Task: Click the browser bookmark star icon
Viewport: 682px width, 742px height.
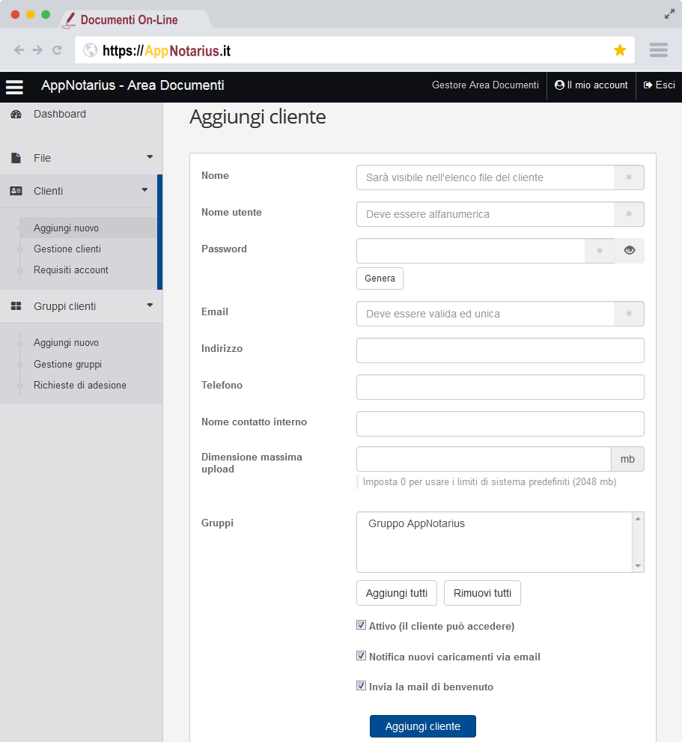Action: pyautogui.click(x=620, y=50)
